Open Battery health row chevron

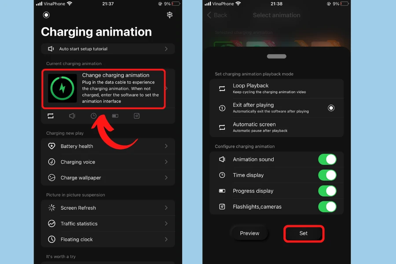(166, 146)
